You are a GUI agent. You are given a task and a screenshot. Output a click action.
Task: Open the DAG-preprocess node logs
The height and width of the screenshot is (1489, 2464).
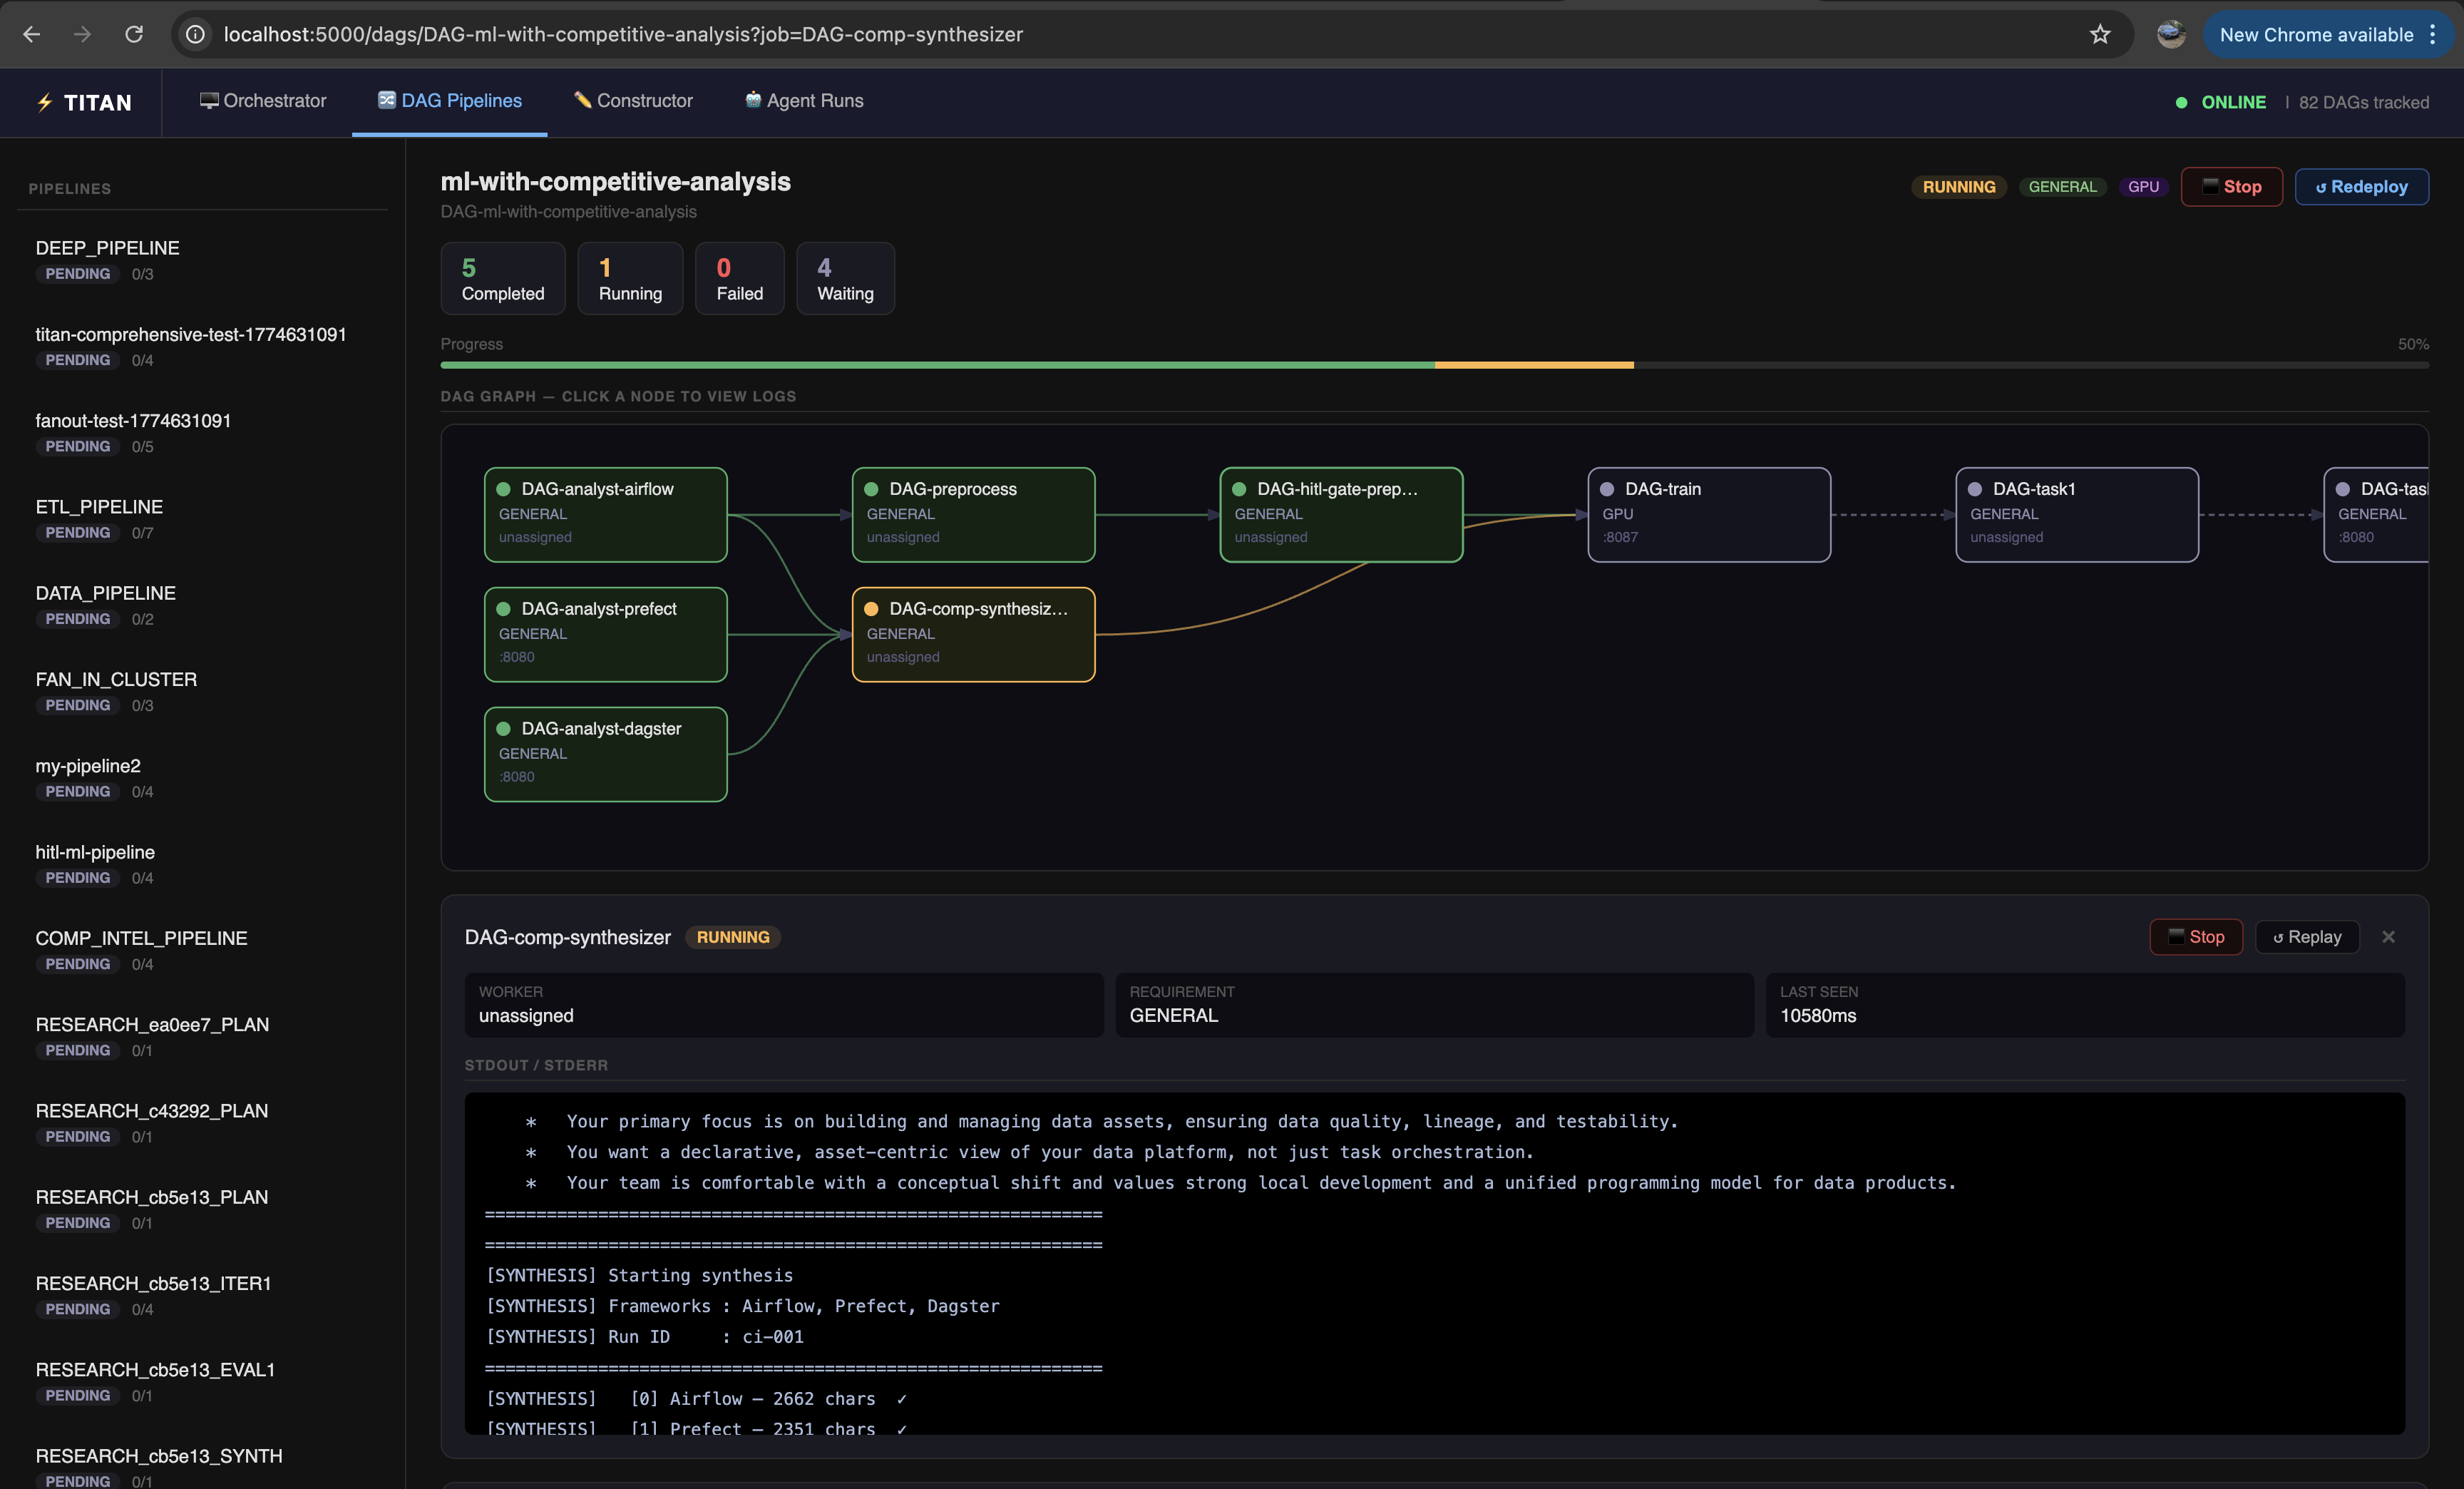pos(973,514)
